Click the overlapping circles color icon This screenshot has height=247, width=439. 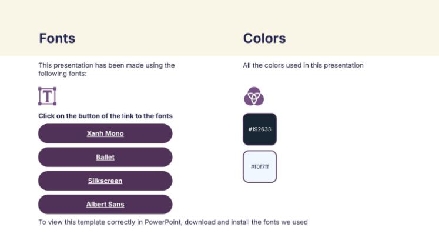(254, 96)
